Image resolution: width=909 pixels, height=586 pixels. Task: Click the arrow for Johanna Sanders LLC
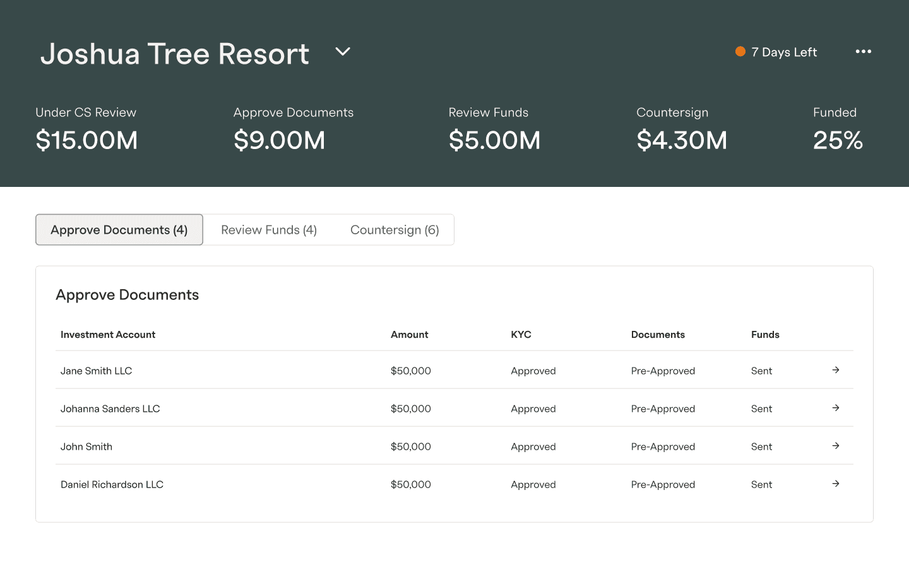click(836, 408)
